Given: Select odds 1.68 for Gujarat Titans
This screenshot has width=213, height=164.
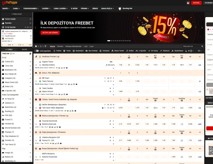Looking at the screenshot, I should (121, 65).
